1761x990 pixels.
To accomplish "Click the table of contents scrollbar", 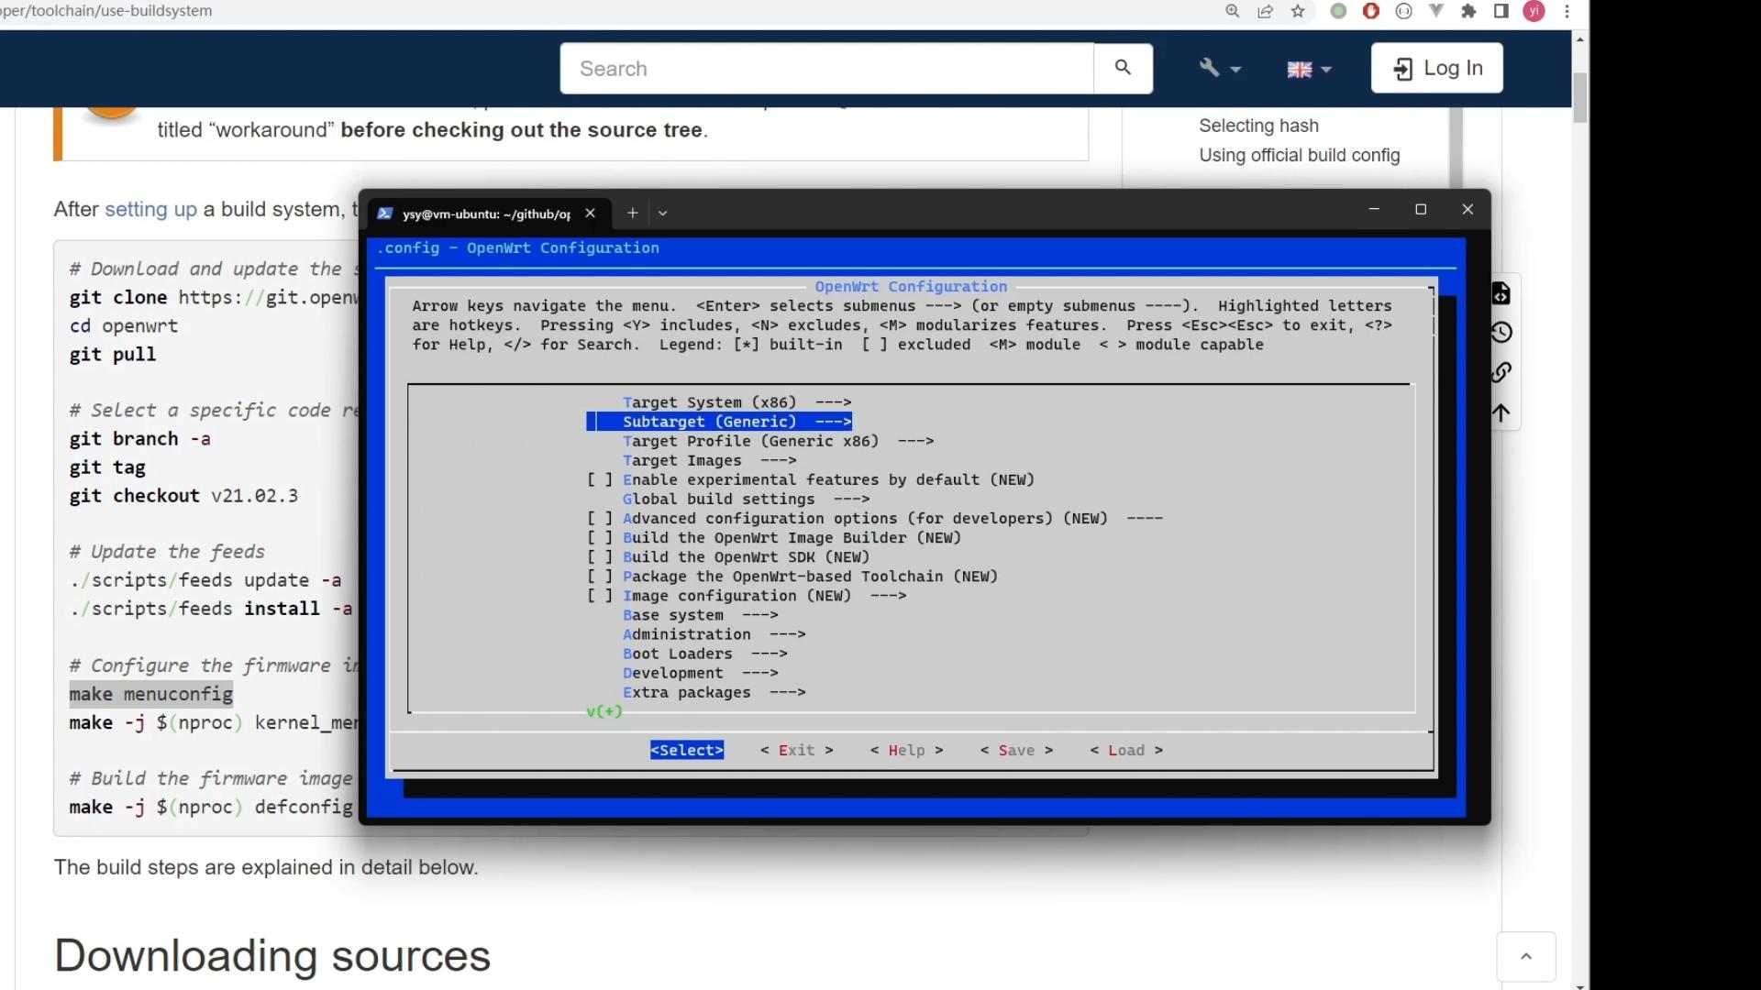I will coord(1456,147).
